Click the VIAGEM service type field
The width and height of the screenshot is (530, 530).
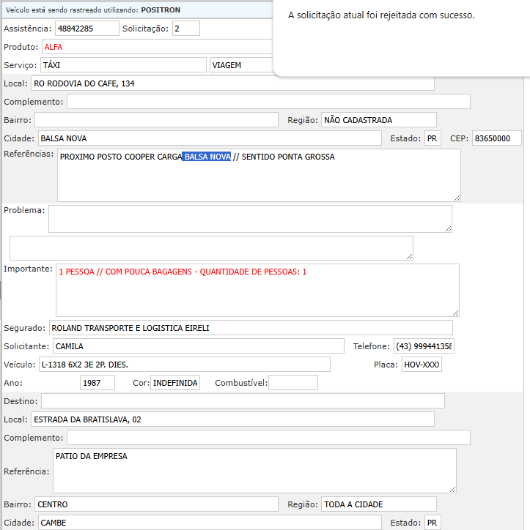coord(240,65)
